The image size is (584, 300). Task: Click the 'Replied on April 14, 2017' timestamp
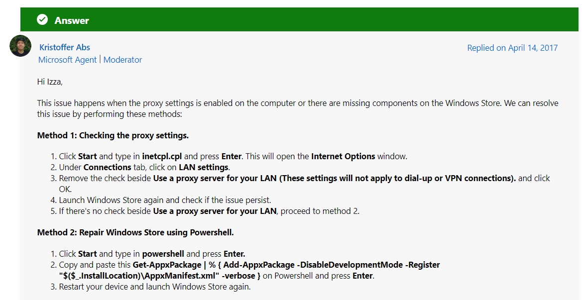click(x=513, y=48)
